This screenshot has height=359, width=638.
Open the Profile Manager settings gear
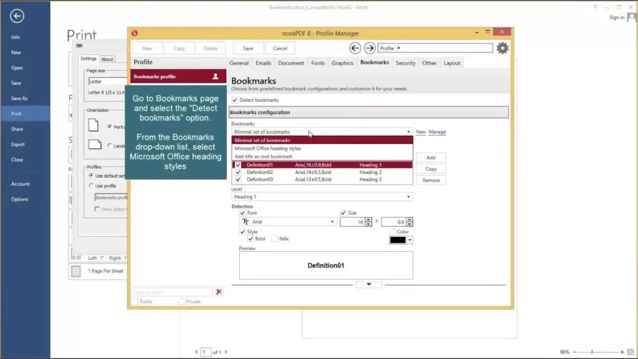(x=502, y=48)
